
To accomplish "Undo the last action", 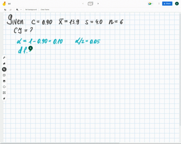I will coord(5,10).
